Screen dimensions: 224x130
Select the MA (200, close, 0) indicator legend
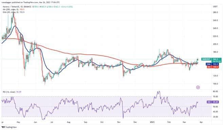pyautogui.click(x=11, y=9)
